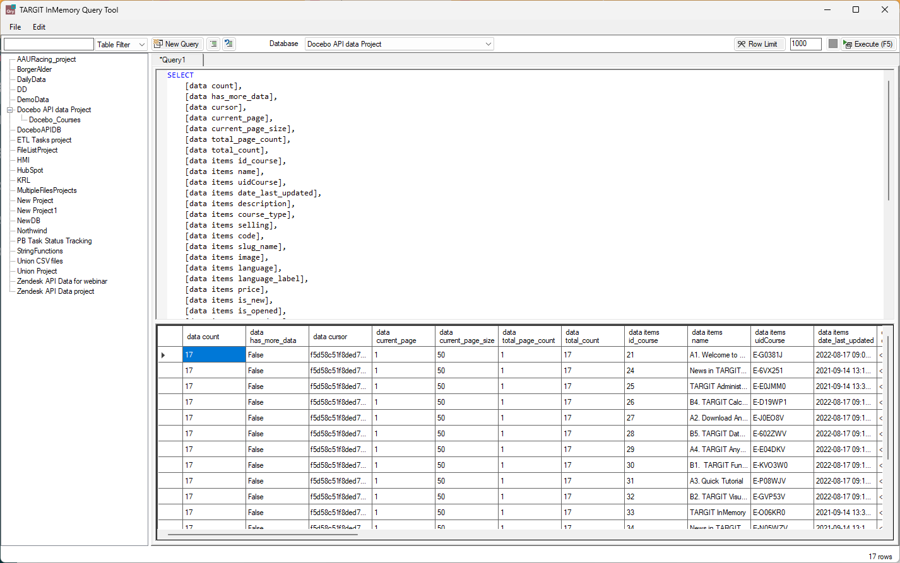Select MultipleFilesProjects in the tree
Screen dimensions: 900x563
[47, 190]
